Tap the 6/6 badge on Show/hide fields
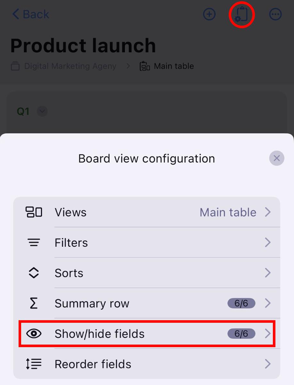Screen dimensions: 294x385 pos(241,334)
